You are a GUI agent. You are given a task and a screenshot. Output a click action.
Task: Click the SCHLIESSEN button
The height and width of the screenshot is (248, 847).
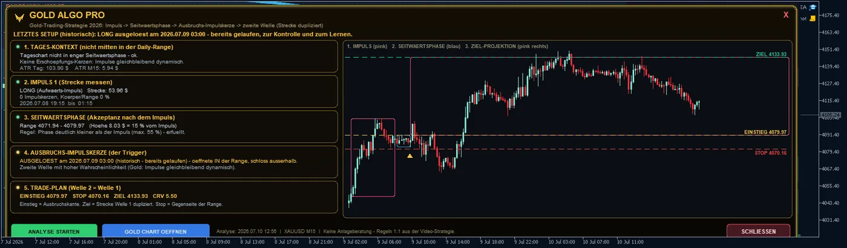[x=758, y=232]
